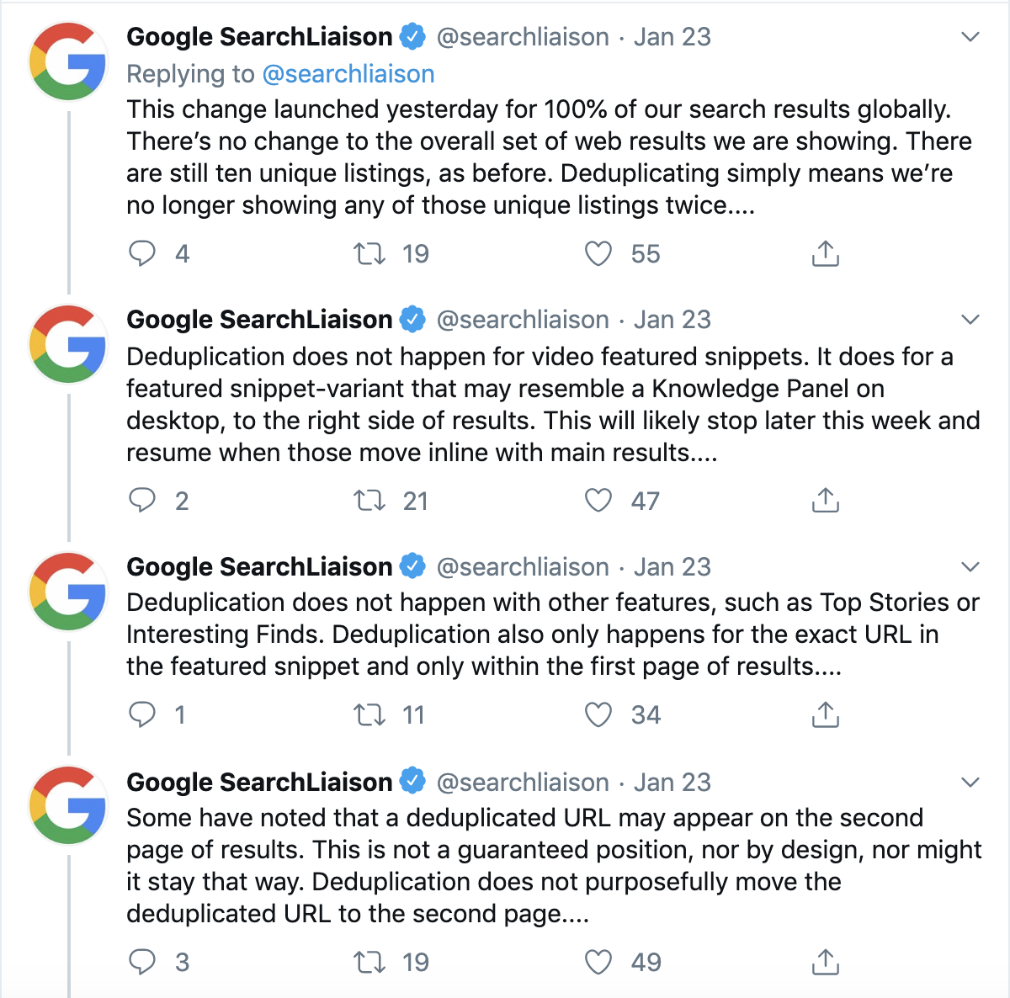Retweet the tweet with 11 retweets
Screen dimensions: 1010x998
tap(369, 714)
